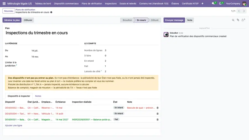Sort by Dispositif column header
The width and height of the screenshot is (249, 140).
[10, 102]
